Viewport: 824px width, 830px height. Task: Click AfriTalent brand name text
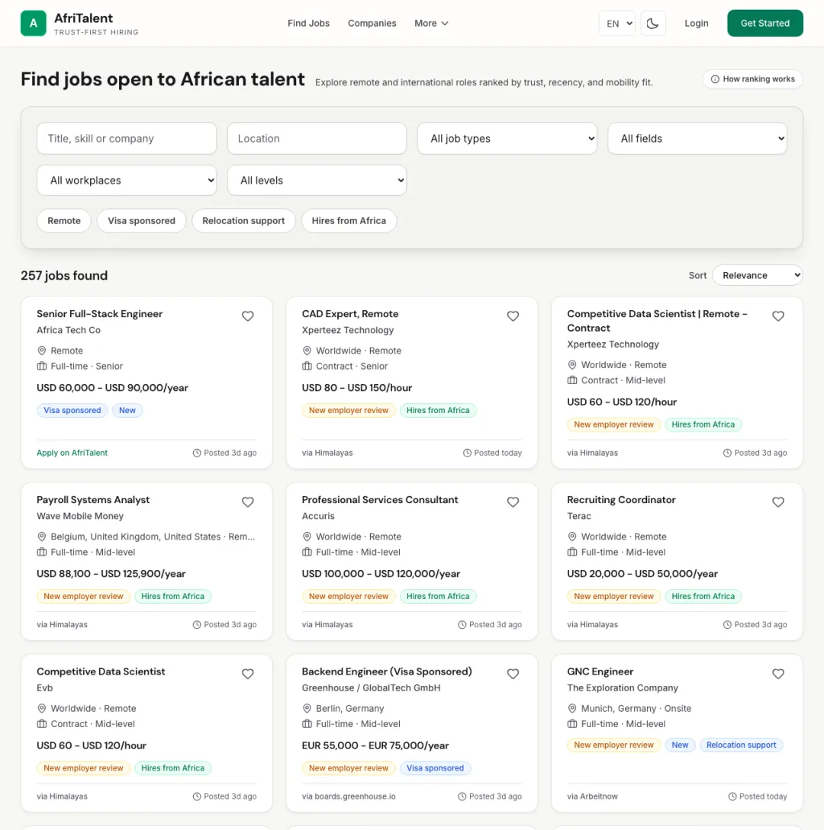click(x=83, y=18)
